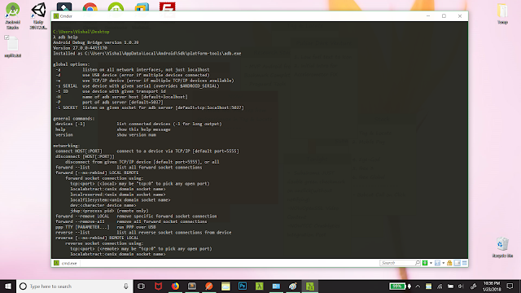Toggle the alternative view panel icon
This screenshot has height=293, width=521.
[x=458, y=263]
